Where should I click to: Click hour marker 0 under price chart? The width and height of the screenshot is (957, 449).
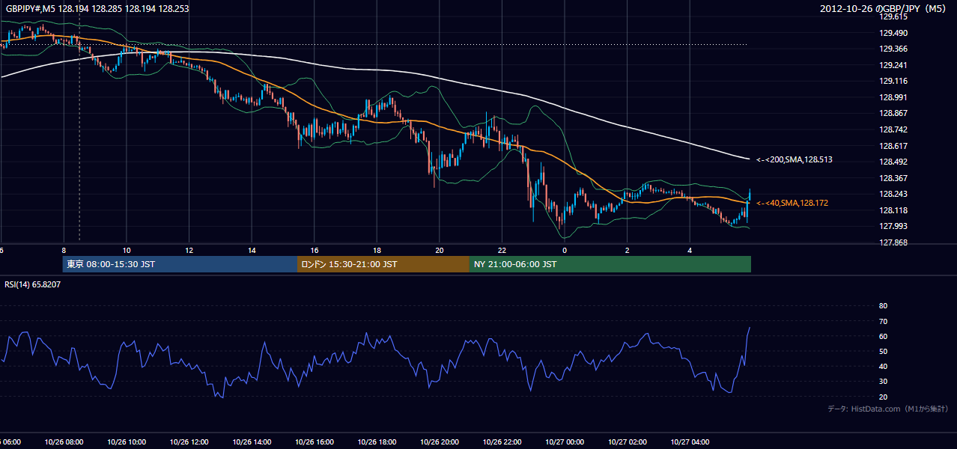click(565, 250)
